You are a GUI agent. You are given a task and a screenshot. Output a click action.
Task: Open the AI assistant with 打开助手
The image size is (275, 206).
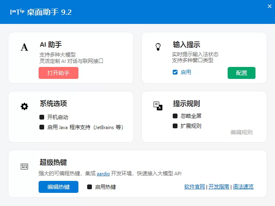point(59,73)
